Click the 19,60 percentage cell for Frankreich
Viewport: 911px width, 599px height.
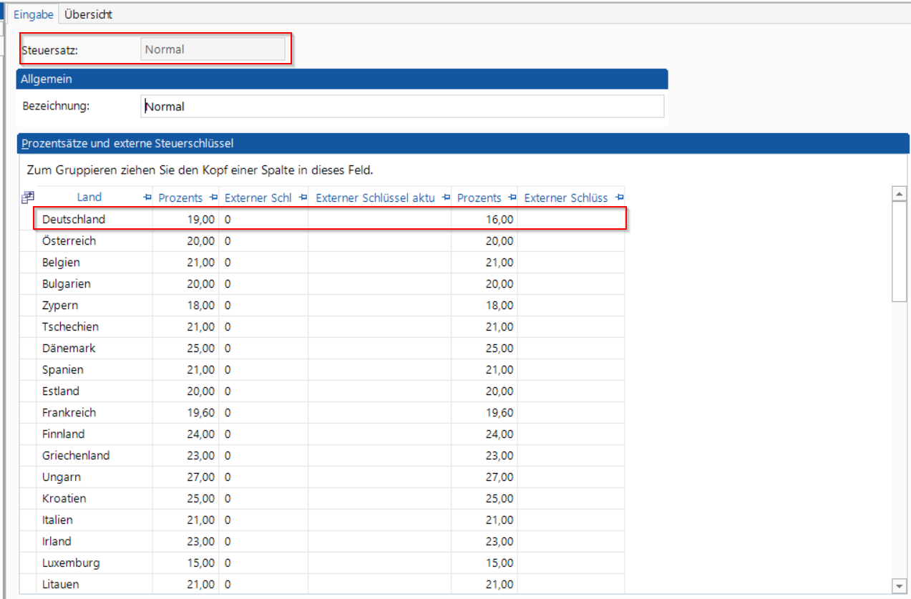pos(186,412)
